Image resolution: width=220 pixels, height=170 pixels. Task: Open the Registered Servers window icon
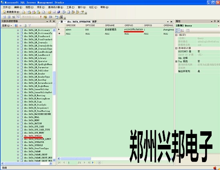[x=64, y=12]
